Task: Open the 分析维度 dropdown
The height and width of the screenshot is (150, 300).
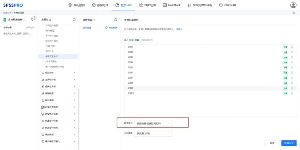Action: (153, 133)
